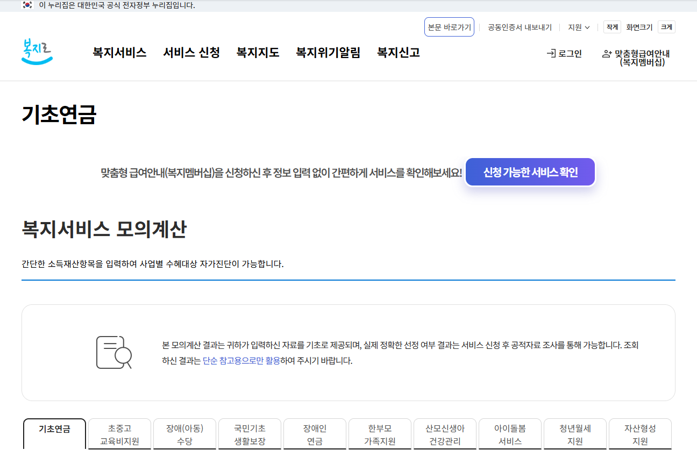Click the Korean flag icon at top
This screenshot has height=450, width=697.
(x=27, y=5)
